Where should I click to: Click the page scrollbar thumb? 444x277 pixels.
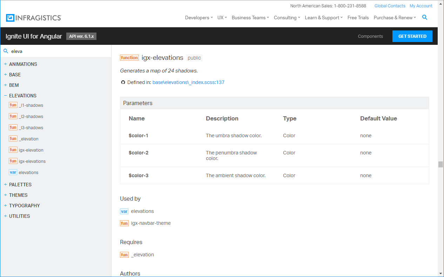(x=440, y=165)
